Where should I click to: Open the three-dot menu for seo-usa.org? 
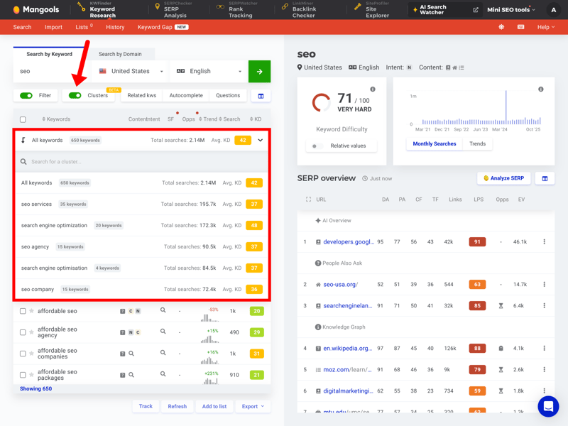[x=545, y=285]
